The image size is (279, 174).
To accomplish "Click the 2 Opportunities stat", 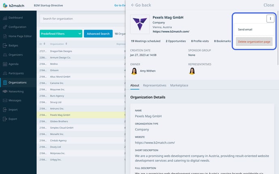I will (x=176, y=41).
